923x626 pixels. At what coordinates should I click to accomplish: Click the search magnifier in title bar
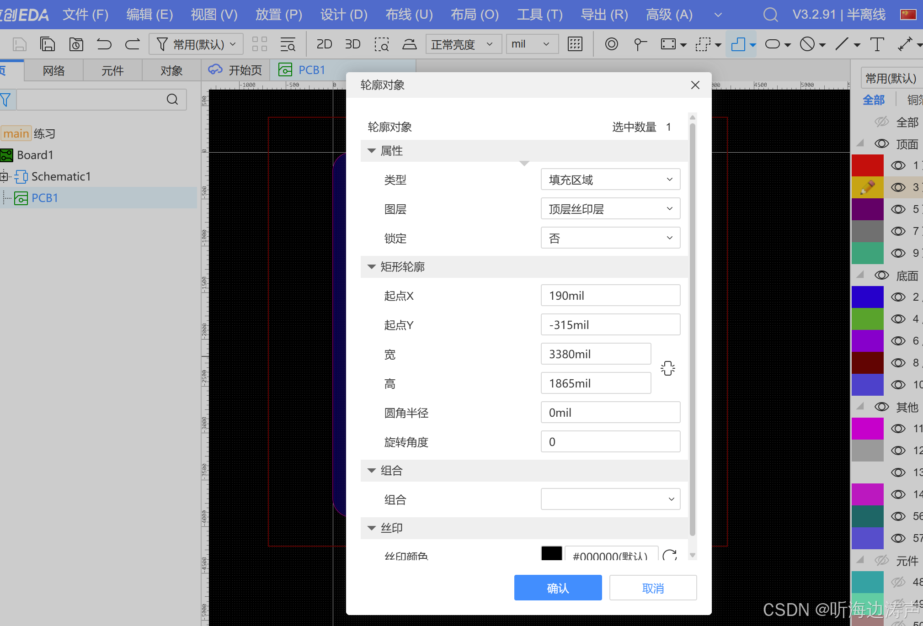pos(770,15)
